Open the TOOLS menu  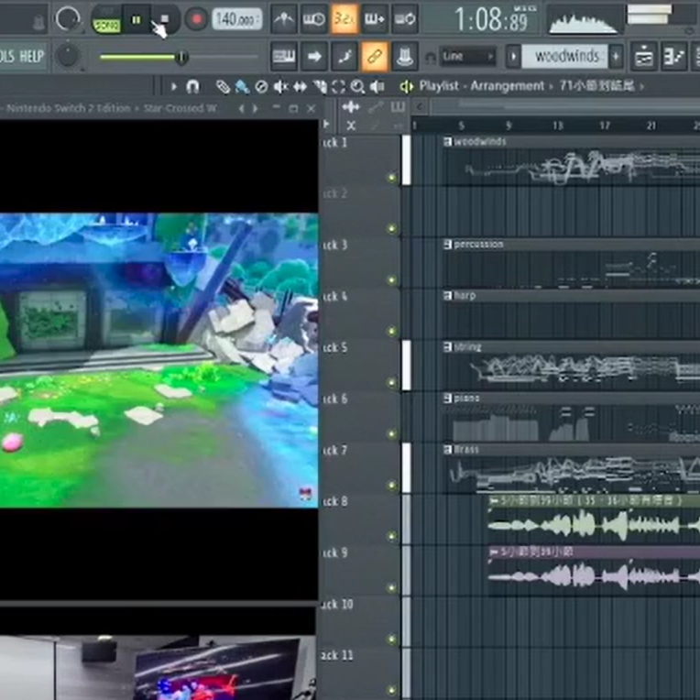(x=7, y=56)
